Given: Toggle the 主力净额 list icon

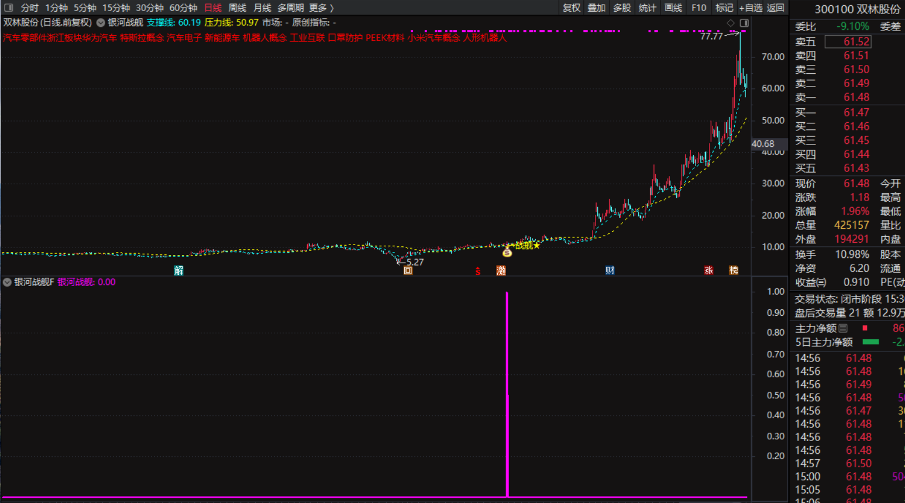Looking at the screenshot, I should [843, 329].
